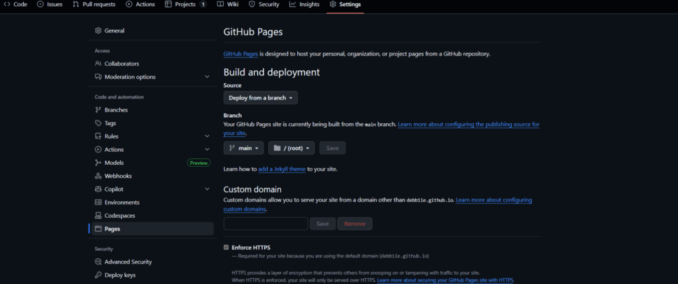Click the Settings gear icon in top nav
This screenshot has height=284, width=678.
(x=332, y=5)
